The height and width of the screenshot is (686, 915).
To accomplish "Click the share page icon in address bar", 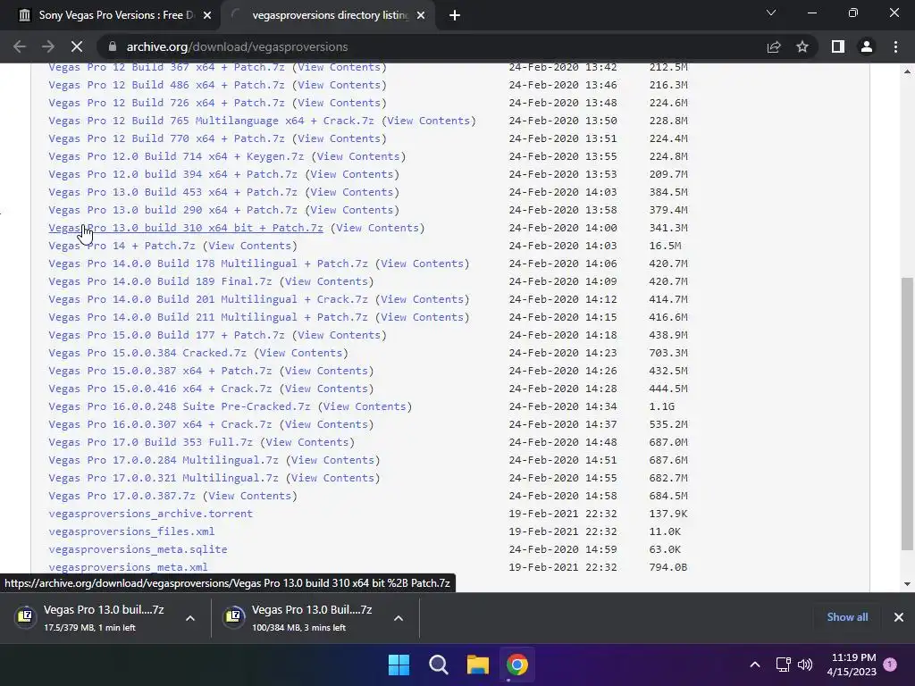I will [774, 46].
